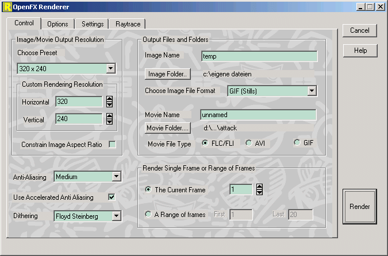Click the Anti-Aliasing label
Viewport: 388px width, 256px height.
(30, 177)
